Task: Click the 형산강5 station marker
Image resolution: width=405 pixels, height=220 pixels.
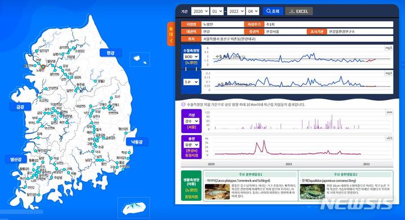Action: point(126,133)
